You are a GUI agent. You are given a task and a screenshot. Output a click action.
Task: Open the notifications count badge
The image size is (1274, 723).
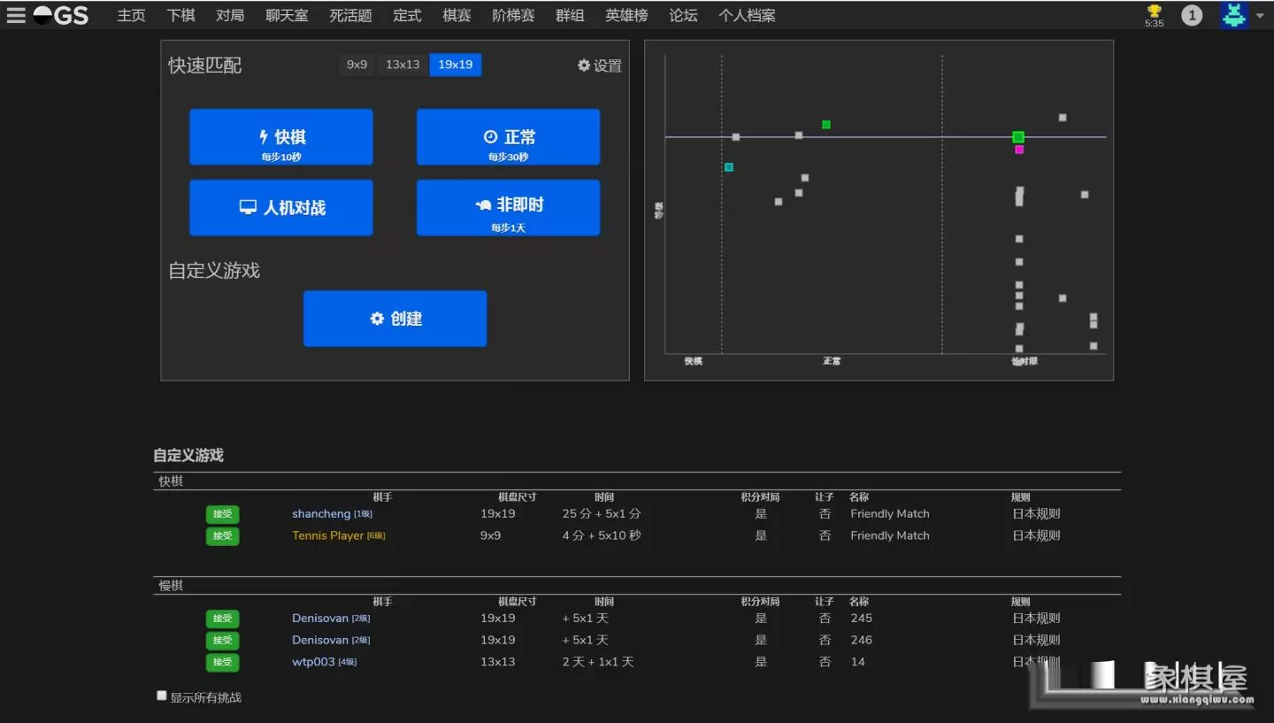pyautogui.click(x=1192, y=15)
